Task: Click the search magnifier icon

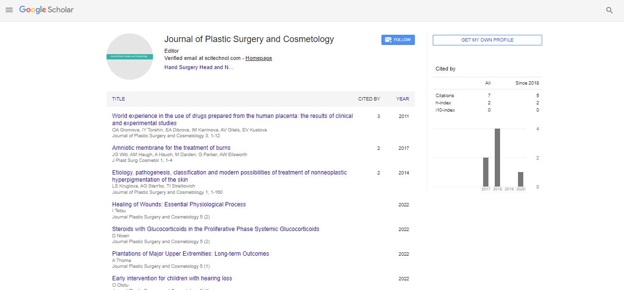Action: [609, 10]
